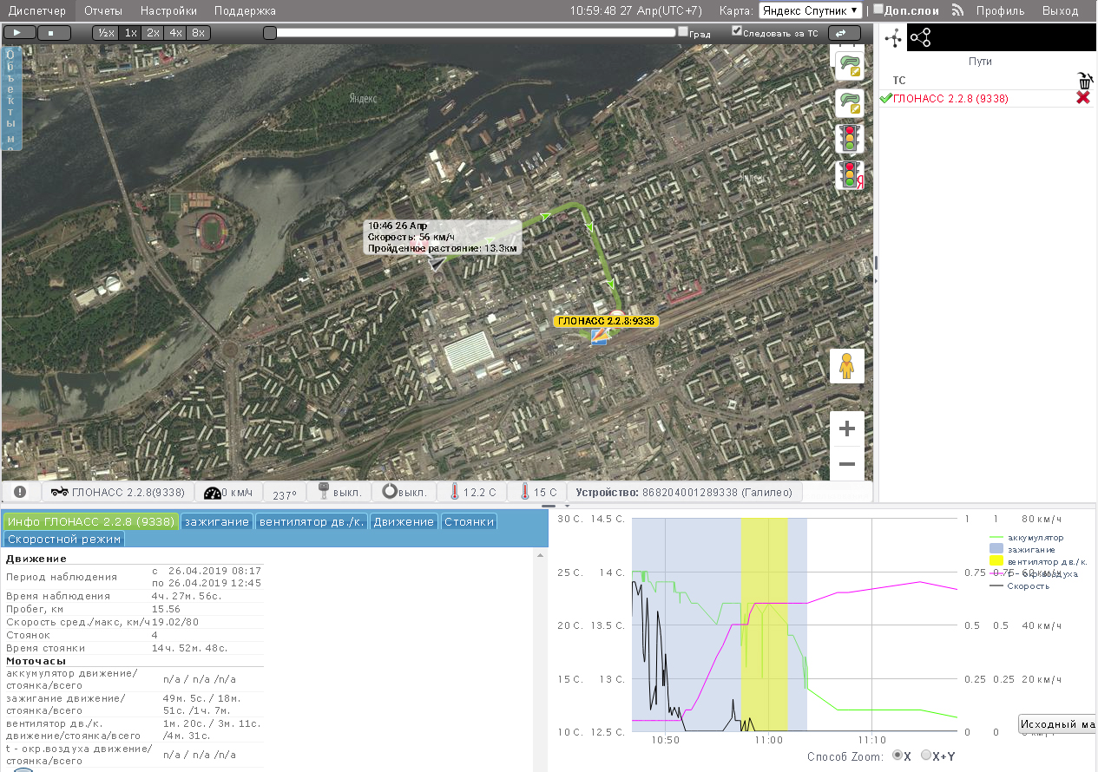
Task: Stop the track playback
Action: [55, 32]
